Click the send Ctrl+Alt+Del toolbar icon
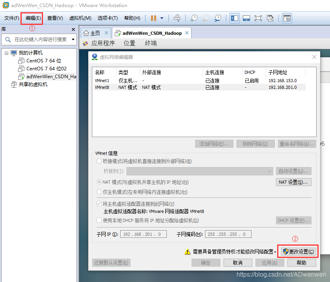Viewport: 330px width, 282px height. pos(177,18)
